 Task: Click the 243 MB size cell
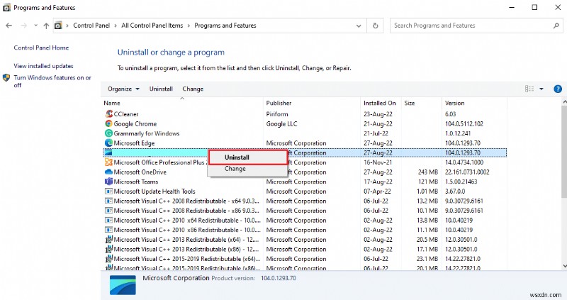(x=428, y=172)
